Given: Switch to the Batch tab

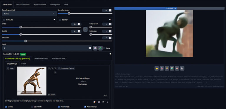Looking at the screenshot, I should click(x=24, y=64).
